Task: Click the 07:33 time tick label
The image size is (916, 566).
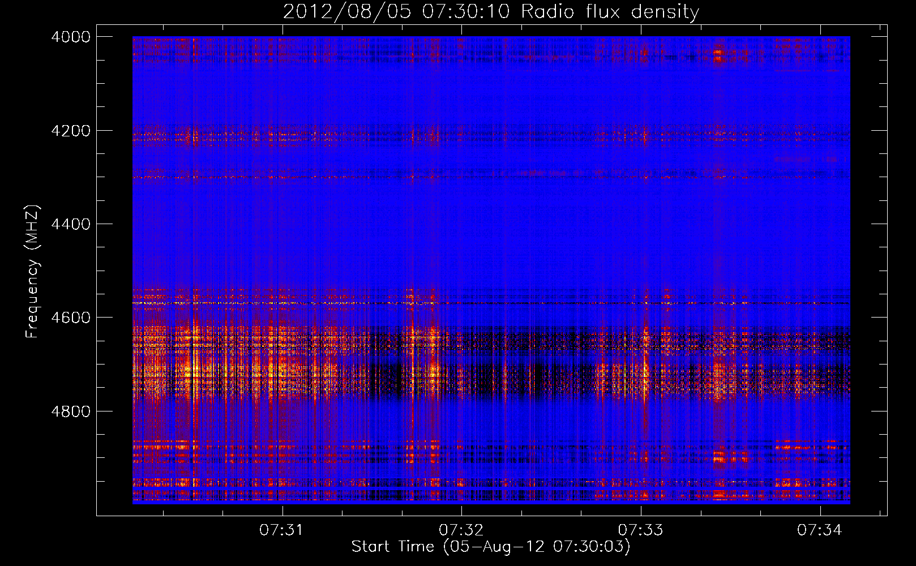Action: pos(640,530)
